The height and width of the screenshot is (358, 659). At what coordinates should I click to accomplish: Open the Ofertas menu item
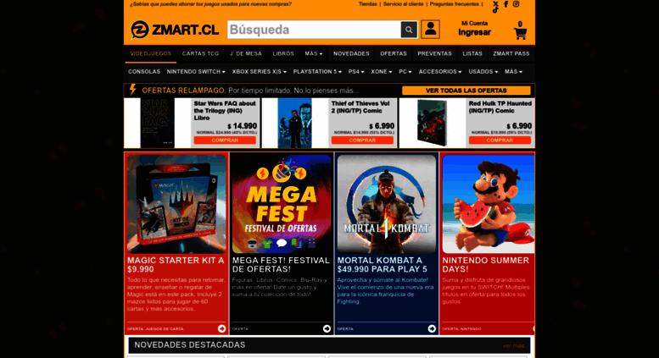point(394,53)
